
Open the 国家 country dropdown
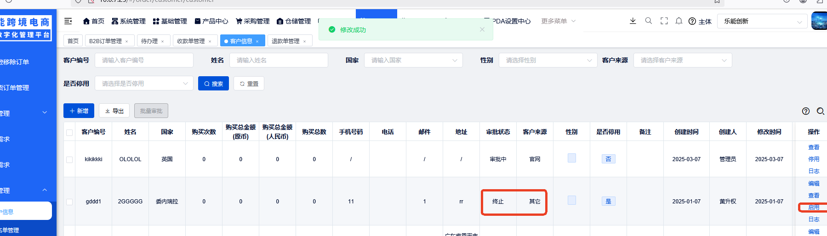click(x=413, y=60)
